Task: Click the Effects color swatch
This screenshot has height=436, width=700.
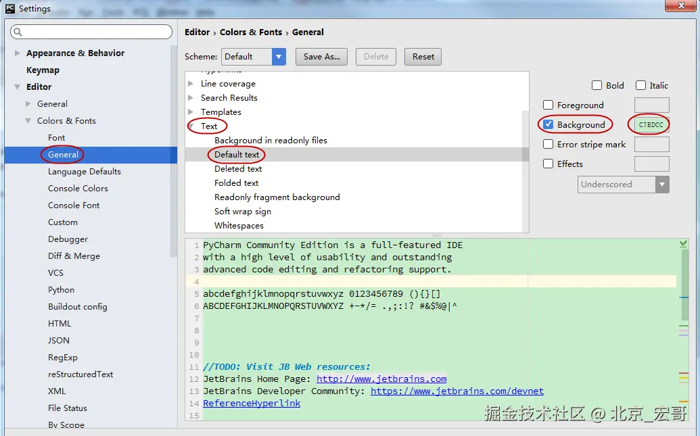Action: [651, 164]
